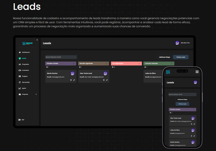The height and width of the screenshot is (151, 216).
Task: Select Leads in the sidebar menu
Action: coord(24,58)
